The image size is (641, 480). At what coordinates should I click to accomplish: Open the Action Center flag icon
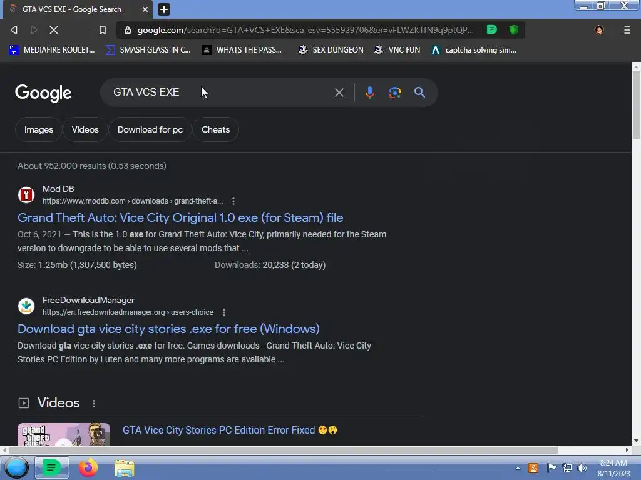551,467
